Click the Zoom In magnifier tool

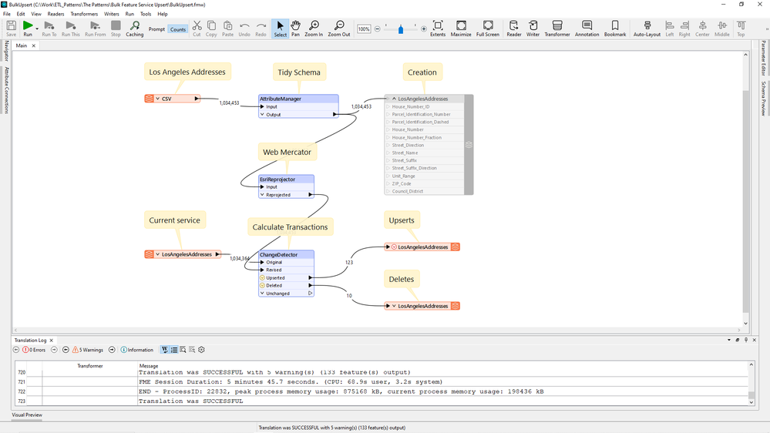click(314, 29)
